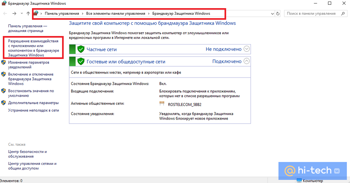350x183 pixels.
Task: Go to Панель управления breadcrumb
Action: coord(62,13)
